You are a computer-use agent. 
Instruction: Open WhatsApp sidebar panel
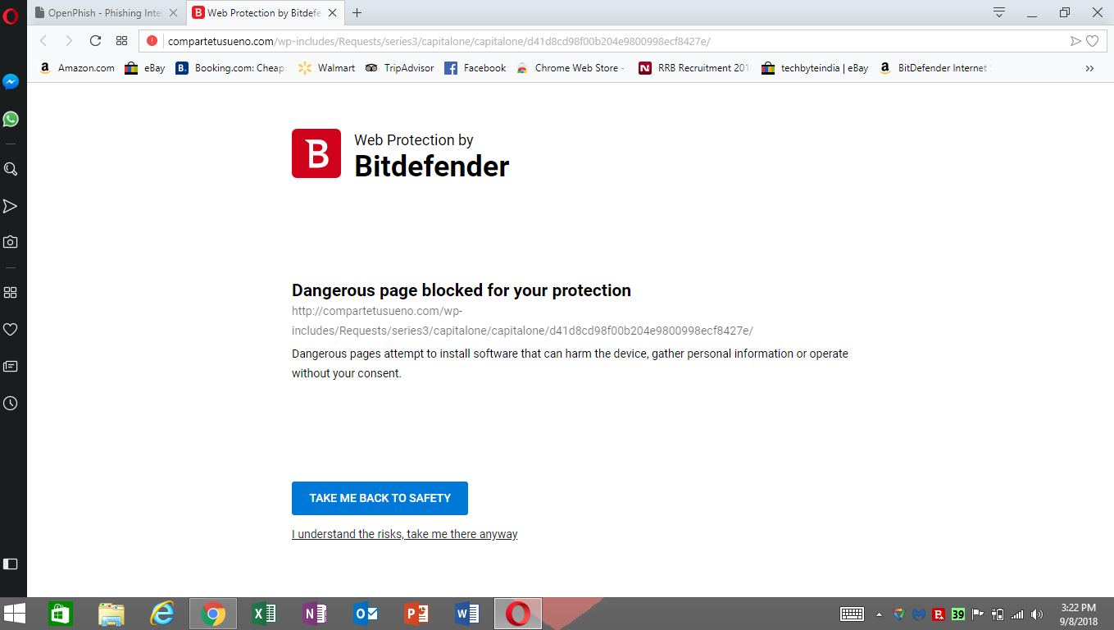click(11, 119)
